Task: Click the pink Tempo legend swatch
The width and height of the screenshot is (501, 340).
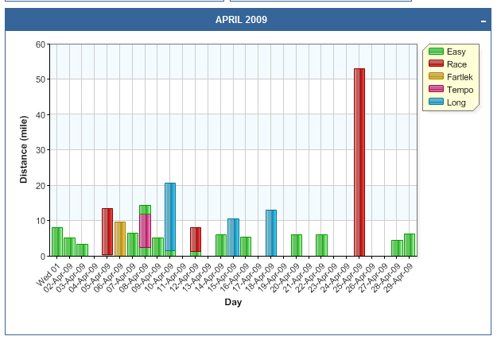Action: (x=436, y=90)
